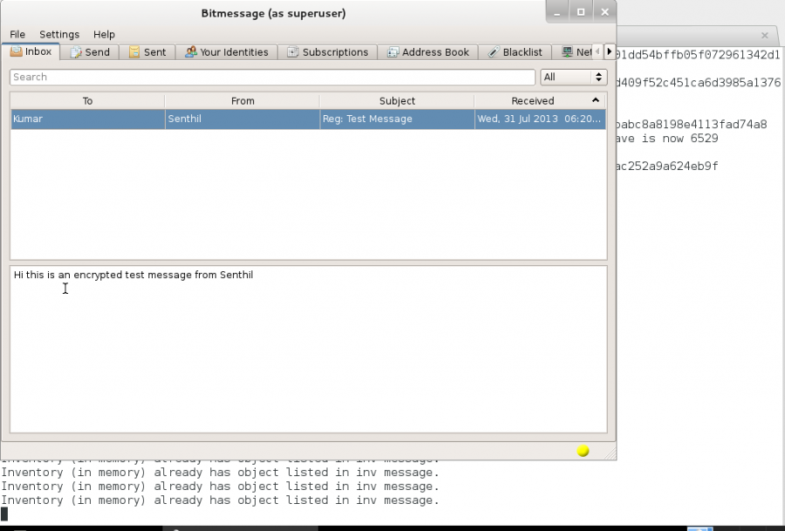Open the Blacklist tab
Image resolution: width=785 pixels, height=531 pixels.
tap(515, 52)
